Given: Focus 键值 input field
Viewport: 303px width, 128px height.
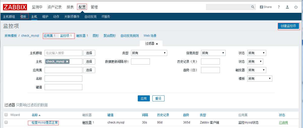Looking at the screenshot, I should 63,87.
